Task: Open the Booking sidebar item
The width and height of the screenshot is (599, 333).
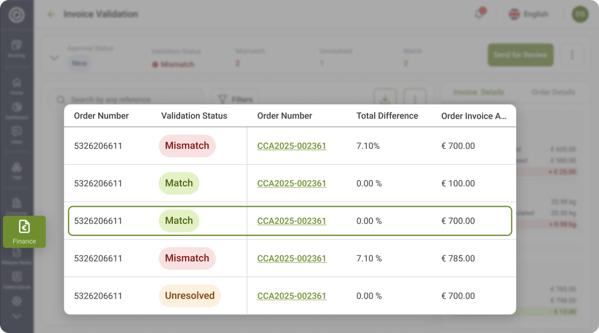Action: point(16,49)
